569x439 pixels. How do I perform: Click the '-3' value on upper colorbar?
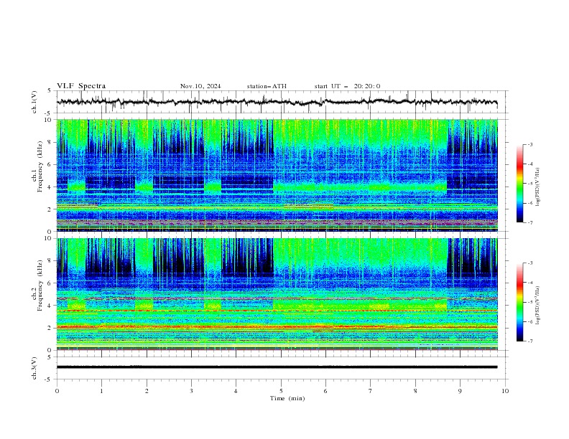click(x=529, y=144)
